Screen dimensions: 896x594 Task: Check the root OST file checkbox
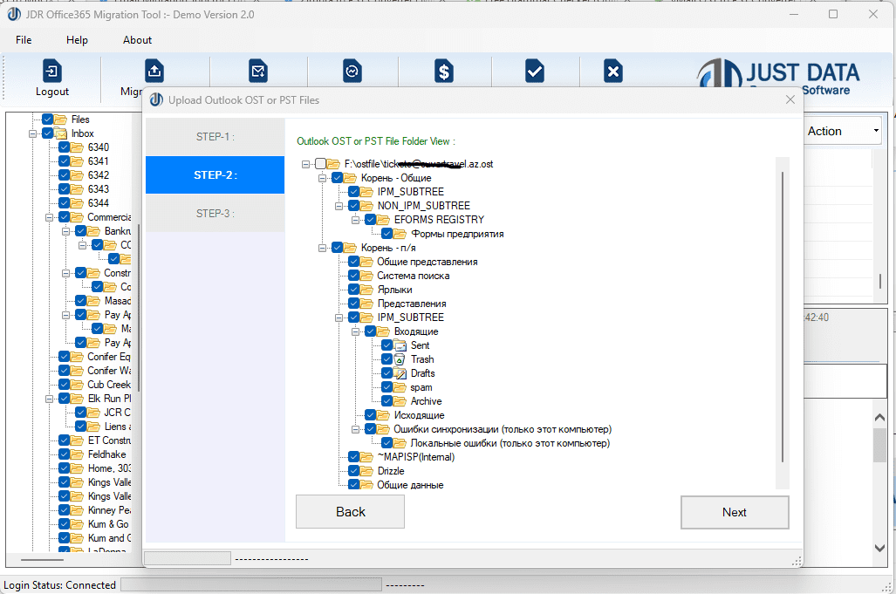pyautogui.click(x=320, y=163)
